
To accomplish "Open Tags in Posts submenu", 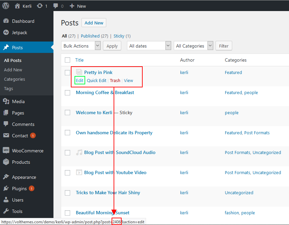I will [x=8, y=89].
